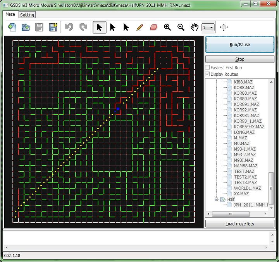The width and height of the screenshot is (279, 262).
Task: Select the second arrow pointer tool
Action: [x=113, y=27]
